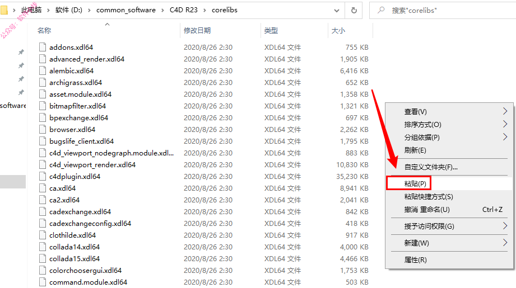This screenshot has height=288, width=516.
Task: Expand the 分组依据(P) submenu arrow
Action: click(505, 137)
